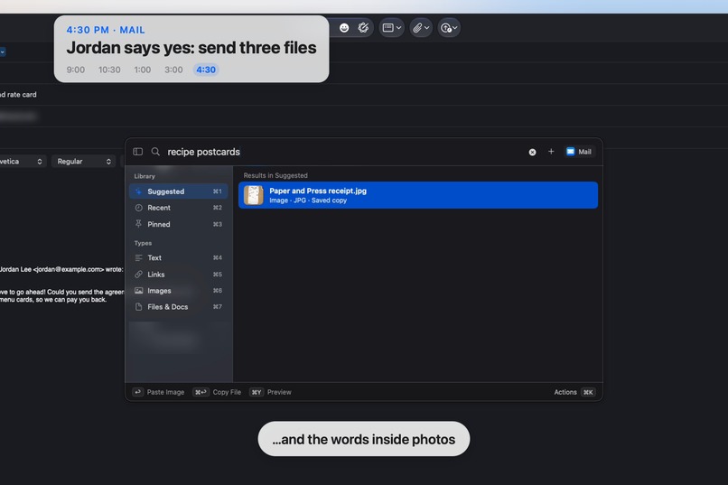Screen dimensions: 728x485
Task: Open the header fields dropdown in Mail toolbar
Action: 391,28
